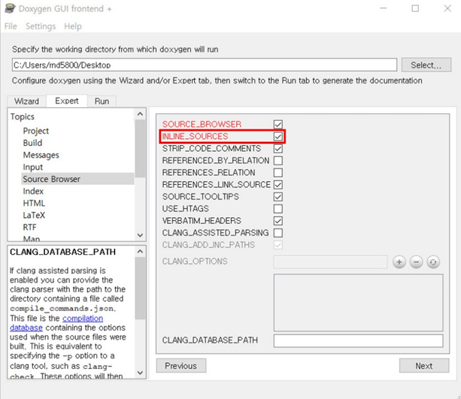Enable CLANG_ASSISTED_PARSING checkbox

[x=278, y=233]
